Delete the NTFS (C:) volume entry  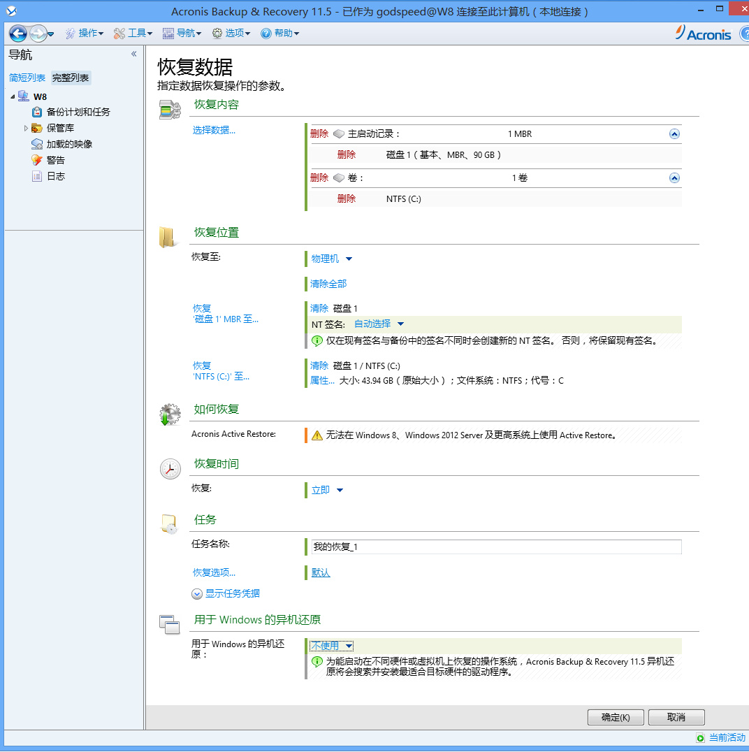(x=347, y=198)
